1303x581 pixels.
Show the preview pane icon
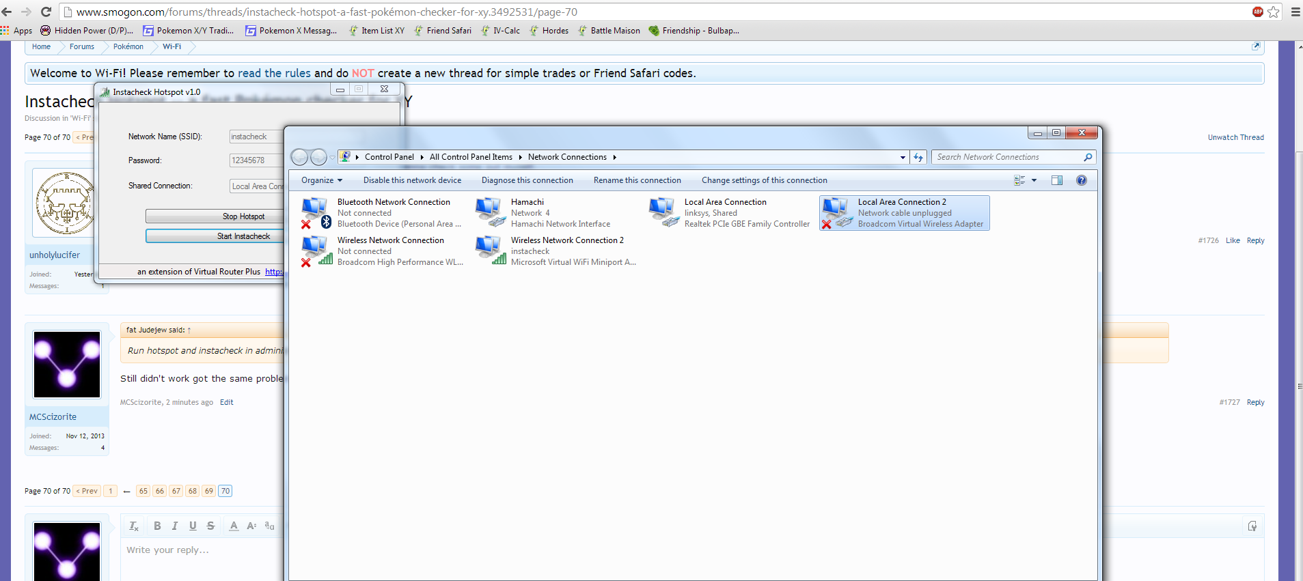pyautogui.click(x=1057, y=180)
